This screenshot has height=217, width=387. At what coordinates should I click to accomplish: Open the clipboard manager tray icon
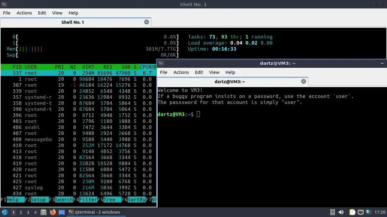click(x=352, y=212)
